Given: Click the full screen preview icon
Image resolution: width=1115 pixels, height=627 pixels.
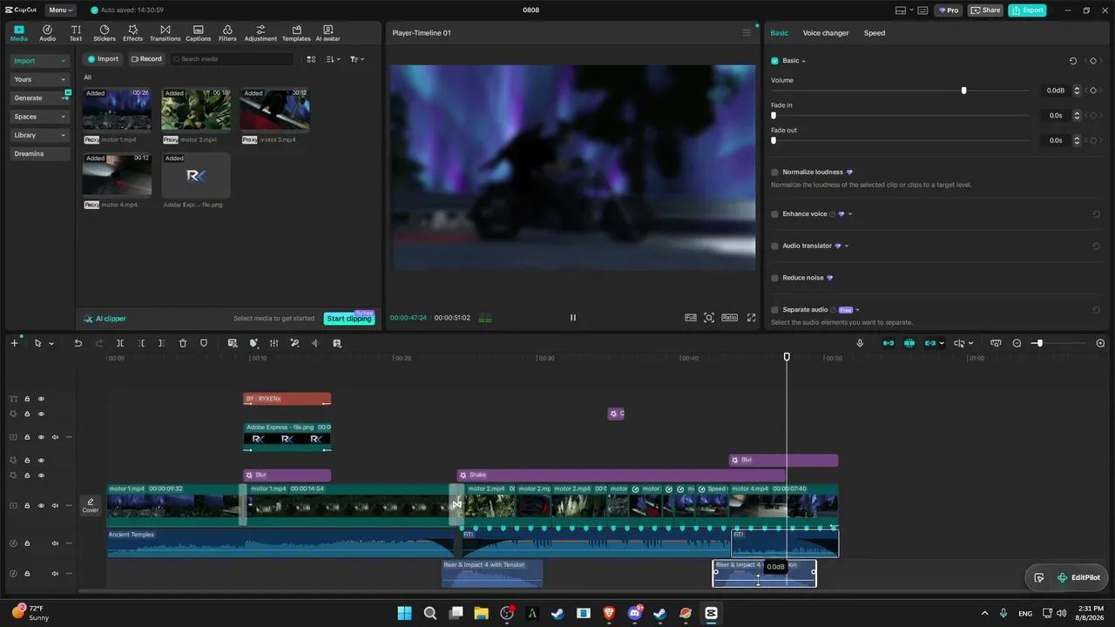Looking at the screenshot, I should tap(751, 318).
